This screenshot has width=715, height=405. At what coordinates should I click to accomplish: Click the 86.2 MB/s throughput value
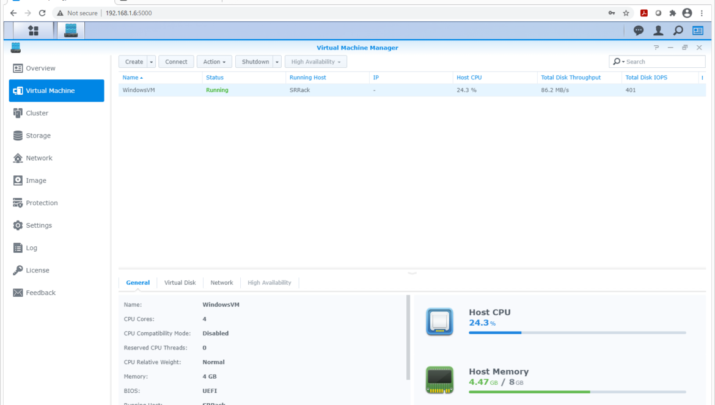coord(555,90)
